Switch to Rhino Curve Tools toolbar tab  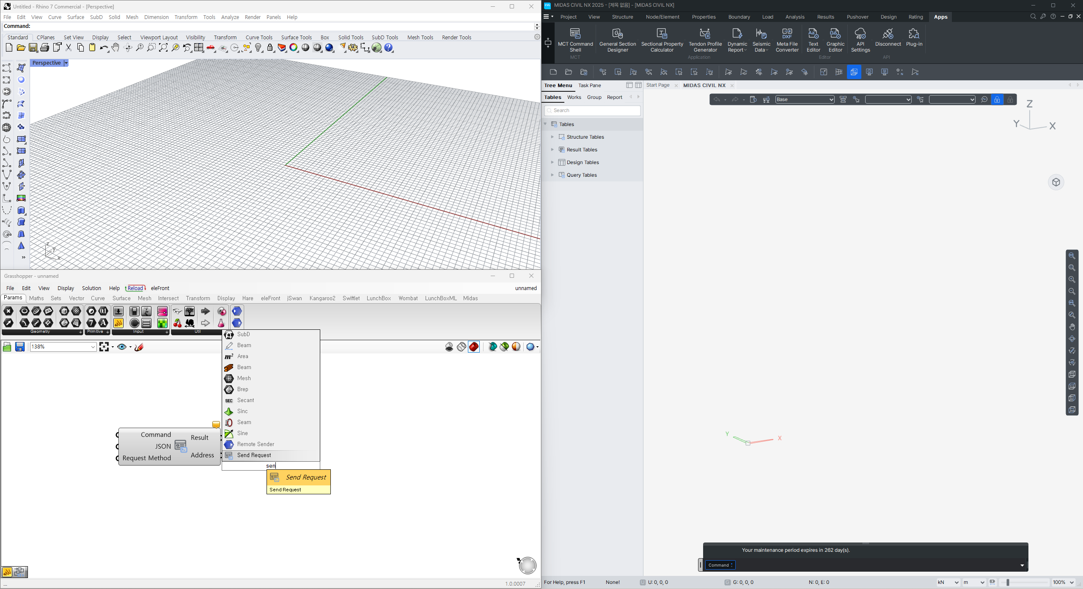[x=259, y=37]
